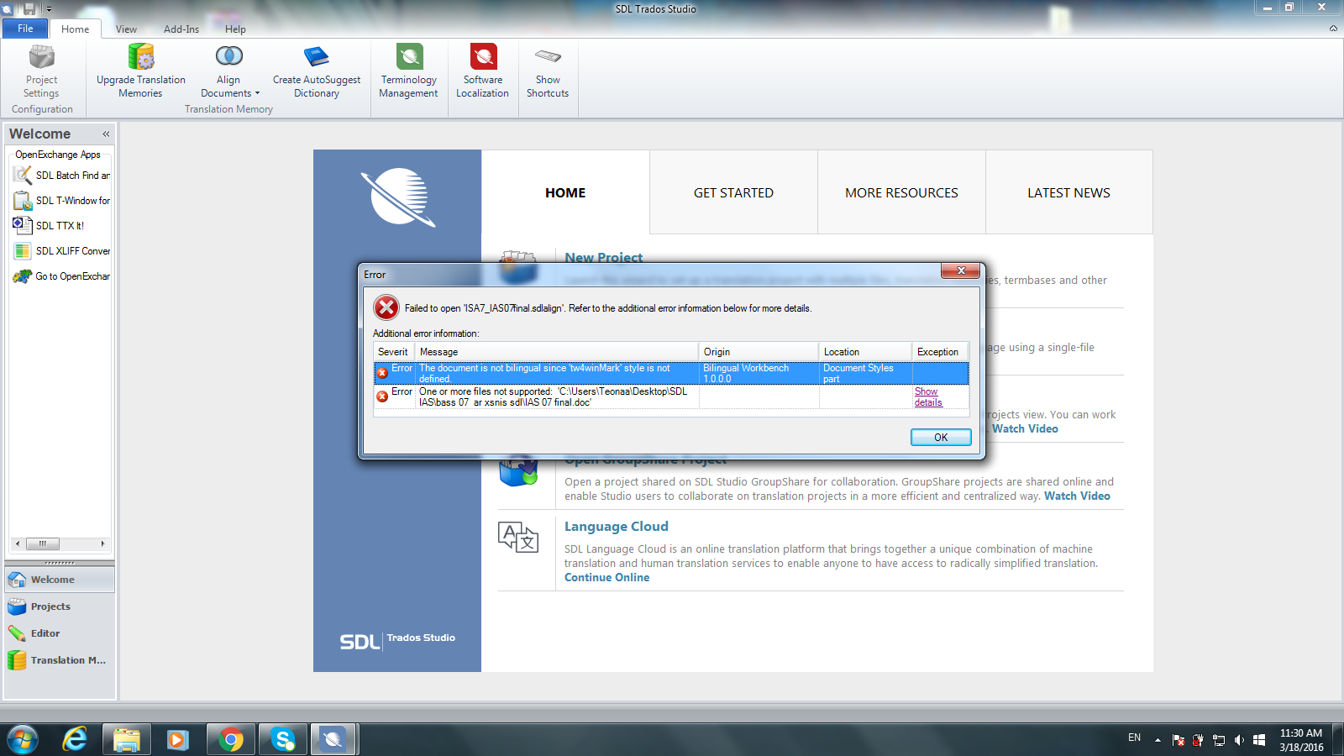Click the Open GroupShare Project icon
This screenshot has width=1344, height=756.
(x=518, y=472)
